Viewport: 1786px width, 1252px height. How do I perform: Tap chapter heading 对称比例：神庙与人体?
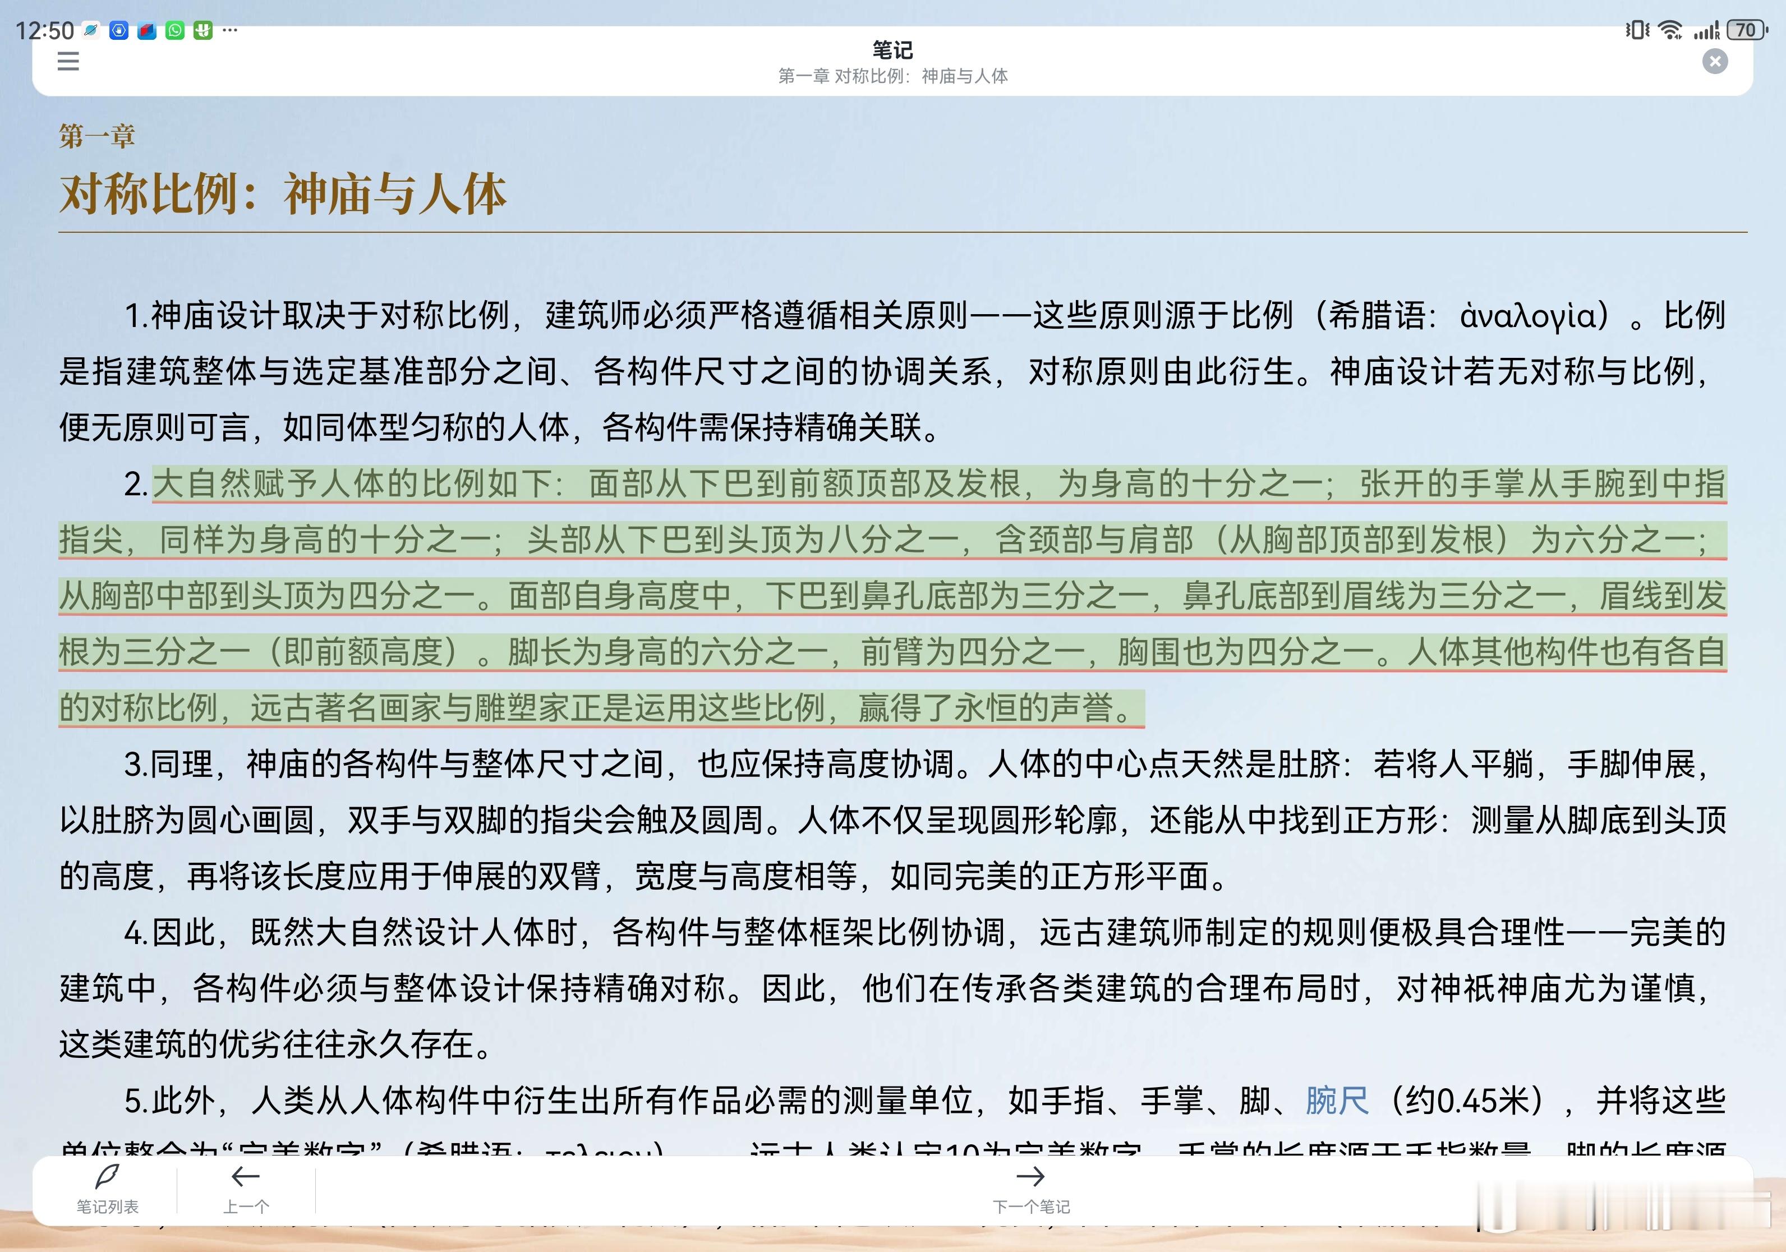click(283, 194)
